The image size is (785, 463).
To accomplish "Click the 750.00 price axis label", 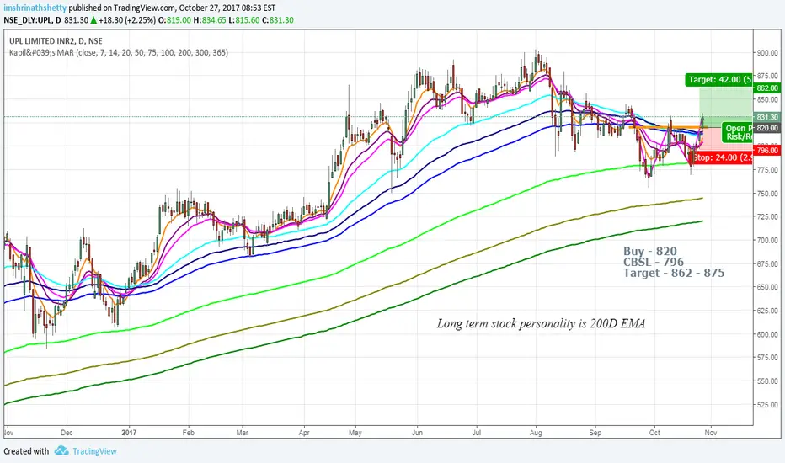I will 767,194.
